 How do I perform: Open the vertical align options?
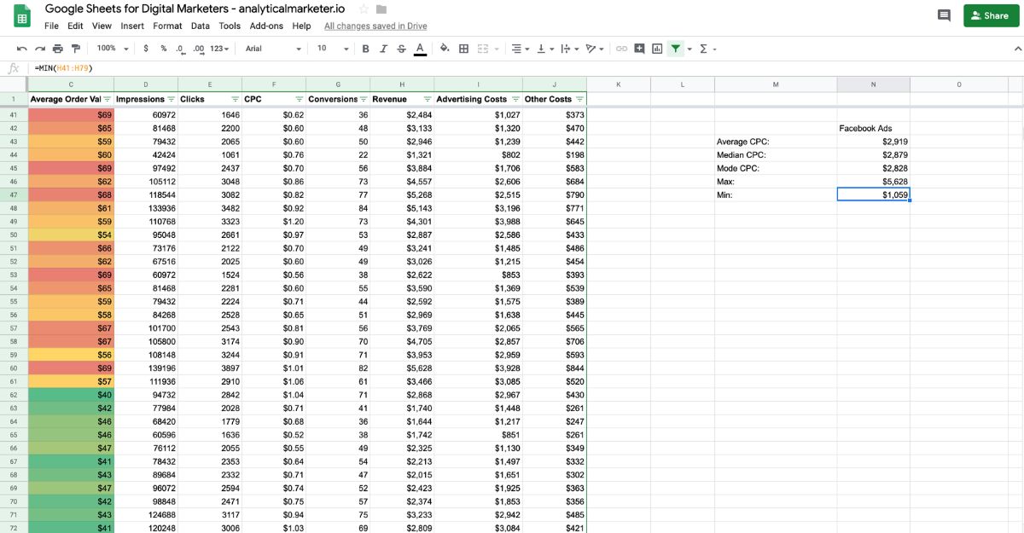[x=544, y=49]
